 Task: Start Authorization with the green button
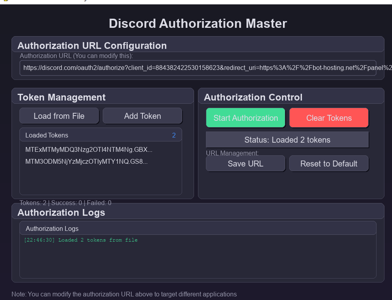pos(246,118)
